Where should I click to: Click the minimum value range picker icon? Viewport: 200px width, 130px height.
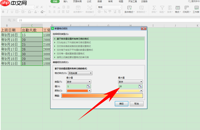89,86
